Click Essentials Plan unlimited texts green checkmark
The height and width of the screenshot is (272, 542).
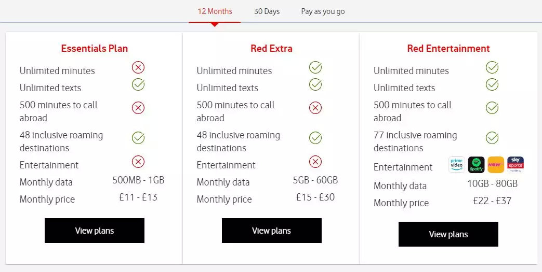click(x=138, y=84)
